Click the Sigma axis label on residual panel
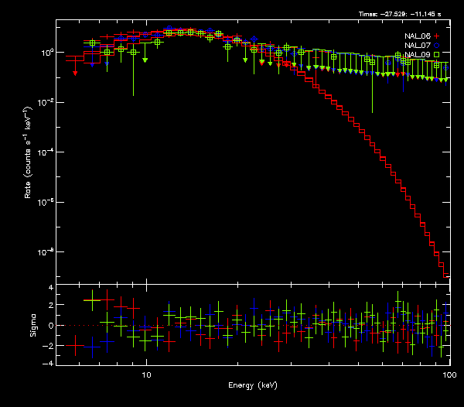Viewport: 464px width, 407px height. click(x=34, y=325)
